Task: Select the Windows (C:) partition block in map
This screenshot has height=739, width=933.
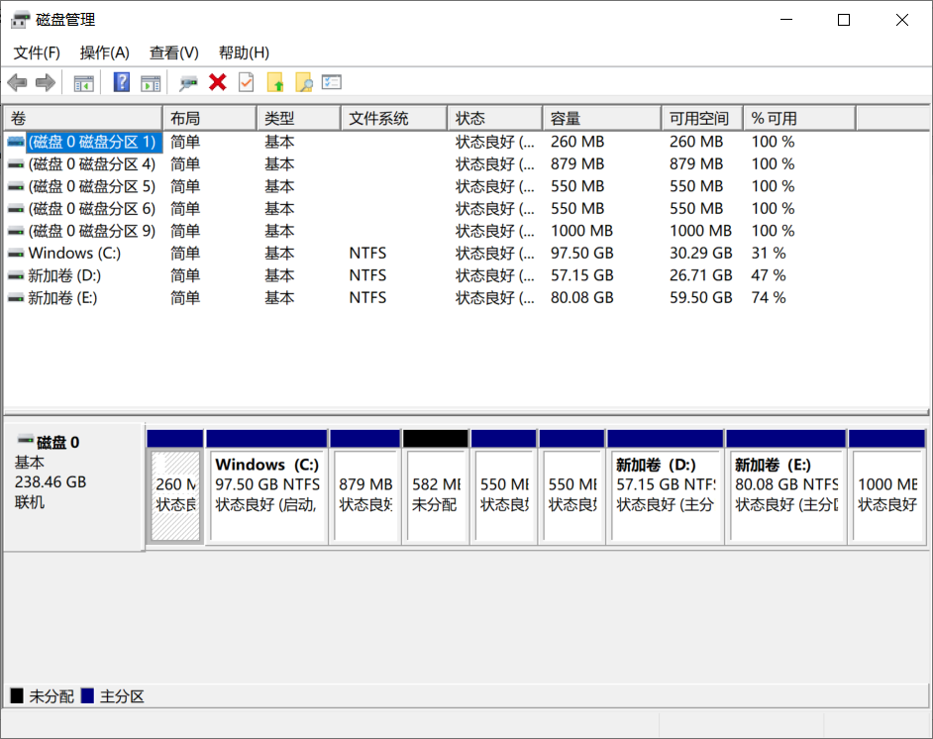Action: [x=266, y=486]
